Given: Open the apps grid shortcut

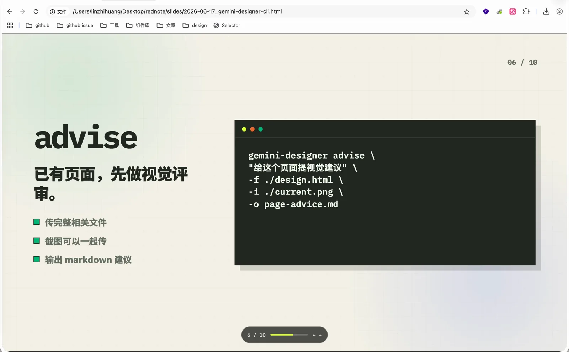Looking at the screenshot, I should tap(10, 25).
